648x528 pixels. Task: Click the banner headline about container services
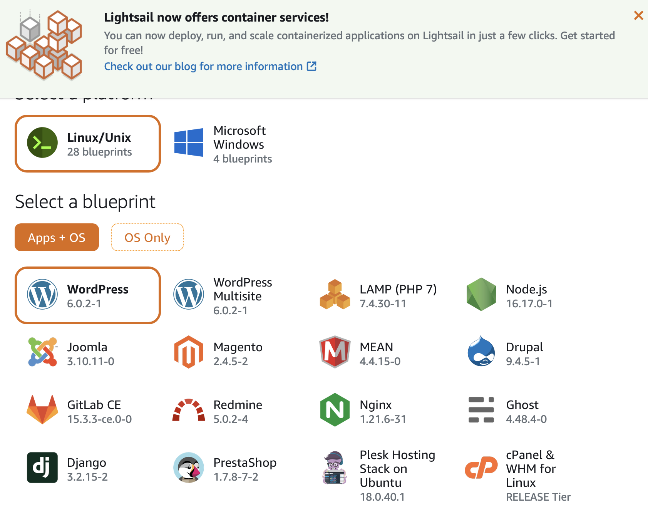pyautogui.click(x=216, y=17)
